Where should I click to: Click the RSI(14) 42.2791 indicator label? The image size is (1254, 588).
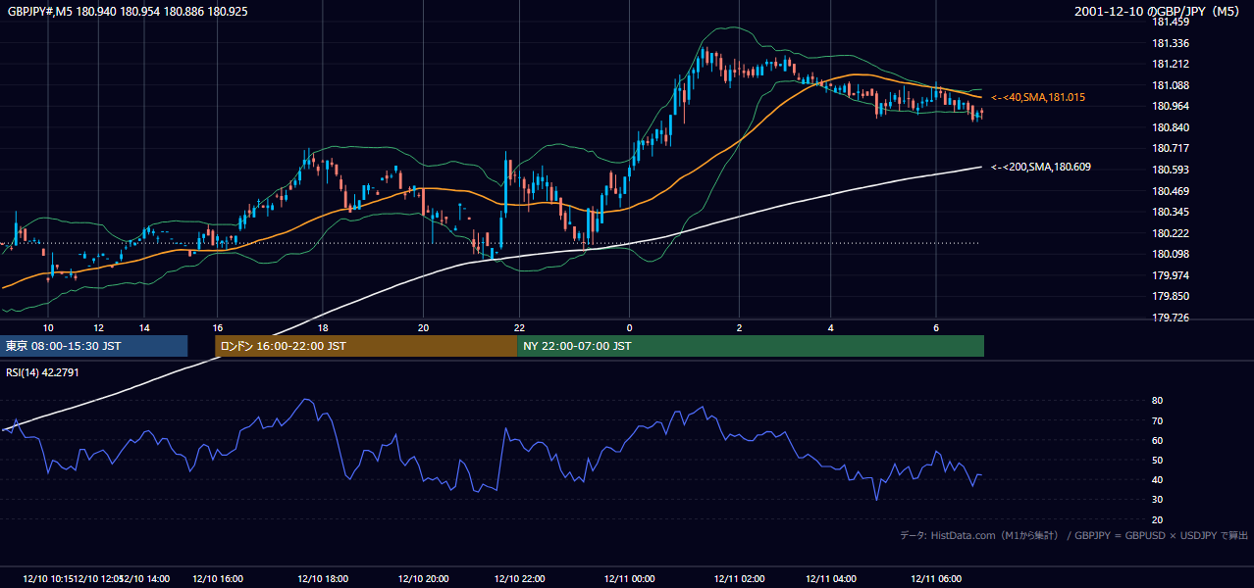tap(42, 372)
